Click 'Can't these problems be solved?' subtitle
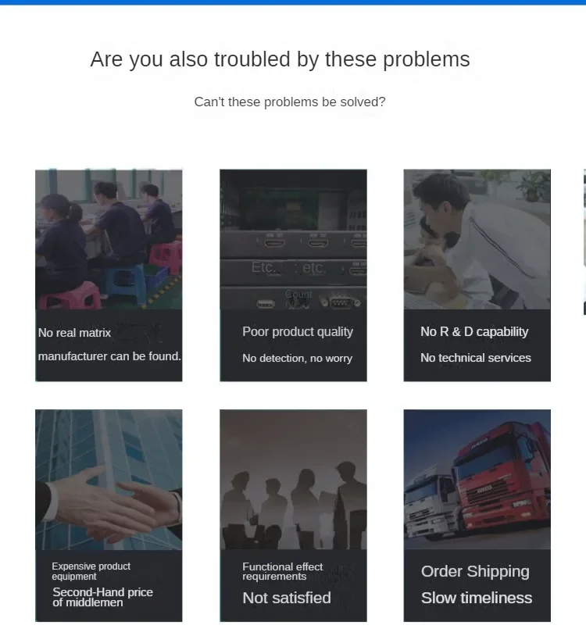 click(290, 102)
